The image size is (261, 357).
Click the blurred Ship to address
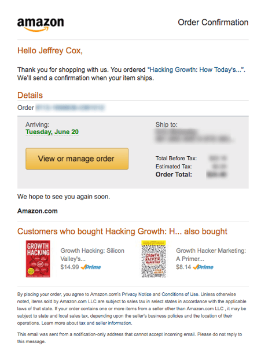194,136
